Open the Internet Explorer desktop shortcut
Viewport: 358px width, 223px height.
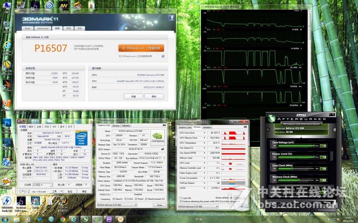click(x=7, y=45)
